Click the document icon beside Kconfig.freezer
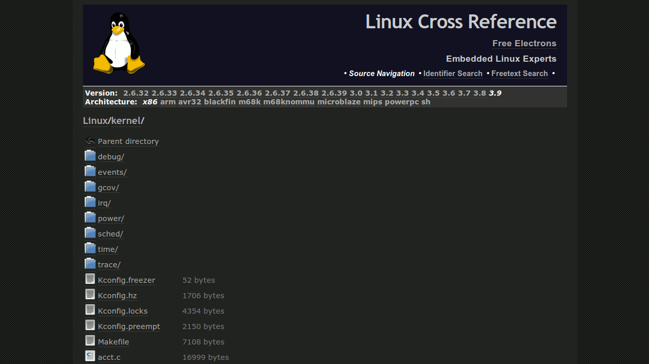The height and width of the screenshot is (364, 649). (x=90, y=279)
